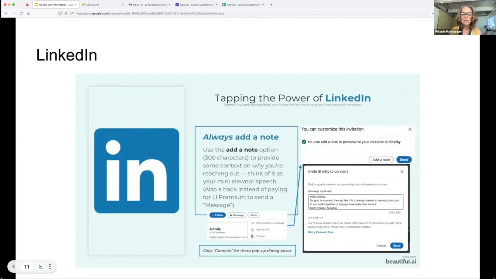This screenshot has height=279, width=496.
Task: Open the slideshow three-dot options menu
Action: [50, 267]
